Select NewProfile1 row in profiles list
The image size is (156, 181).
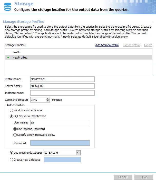(x=79, y=58)
